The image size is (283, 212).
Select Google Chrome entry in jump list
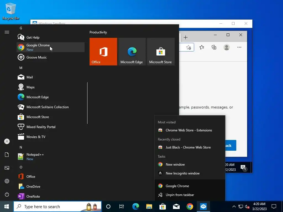click(190, 186)
